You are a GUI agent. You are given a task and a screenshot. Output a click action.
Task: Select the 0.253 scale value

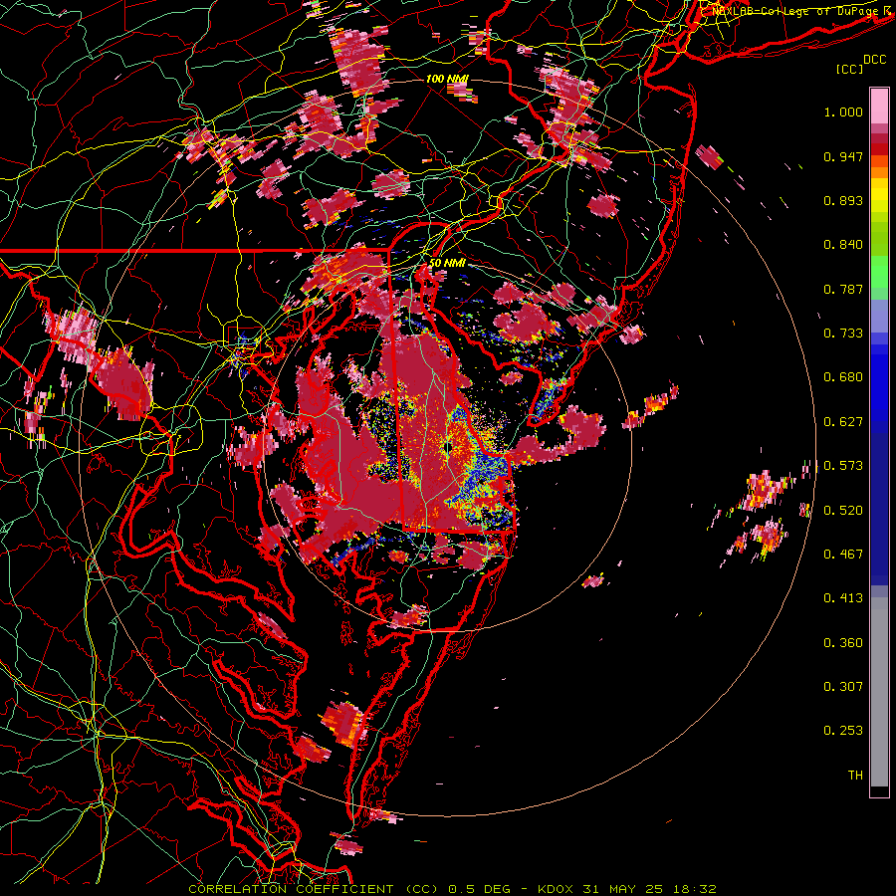coord(843,731)
